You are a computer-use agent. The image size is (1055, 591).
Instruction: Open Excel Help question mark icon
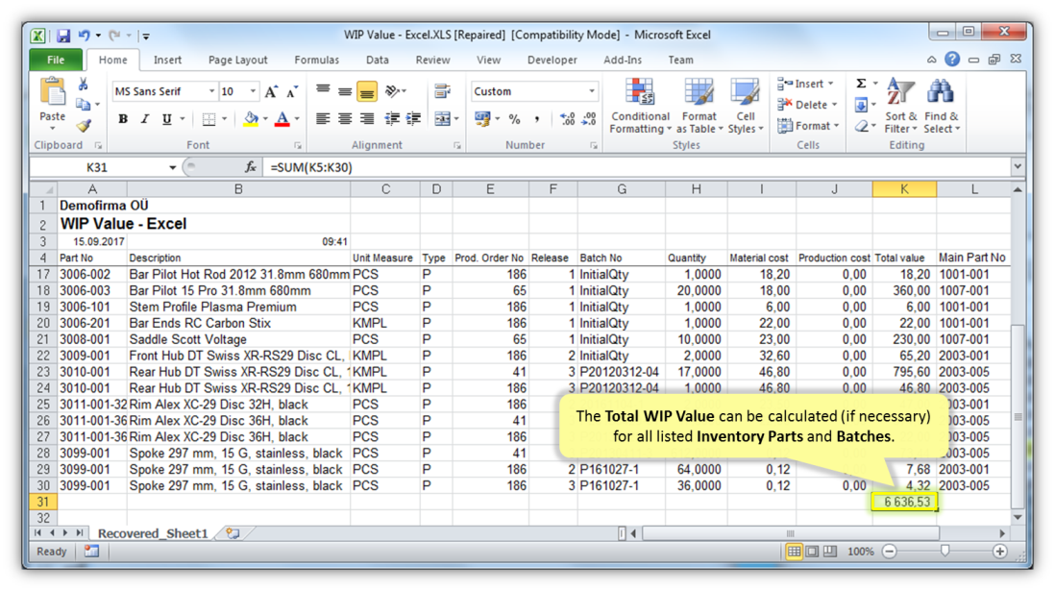(x=952, y=60)
